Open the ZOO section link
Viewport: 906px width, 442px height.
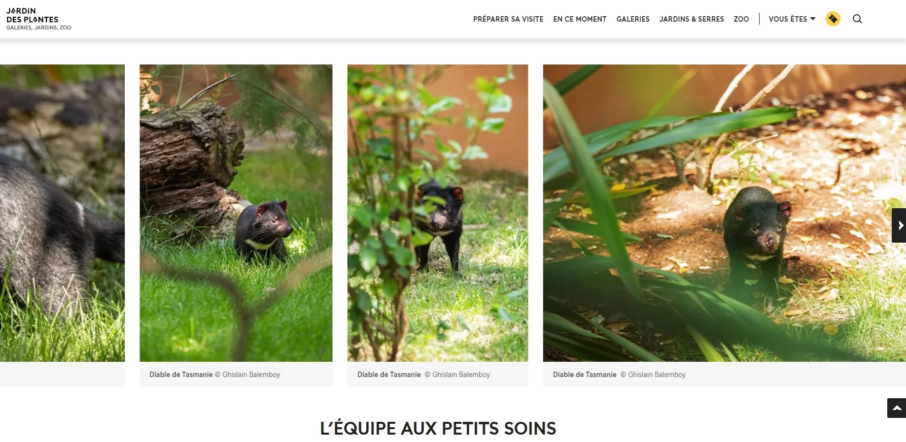(741, 19)
